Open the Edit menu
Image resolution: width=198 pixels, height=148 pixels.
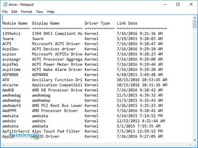14,12
